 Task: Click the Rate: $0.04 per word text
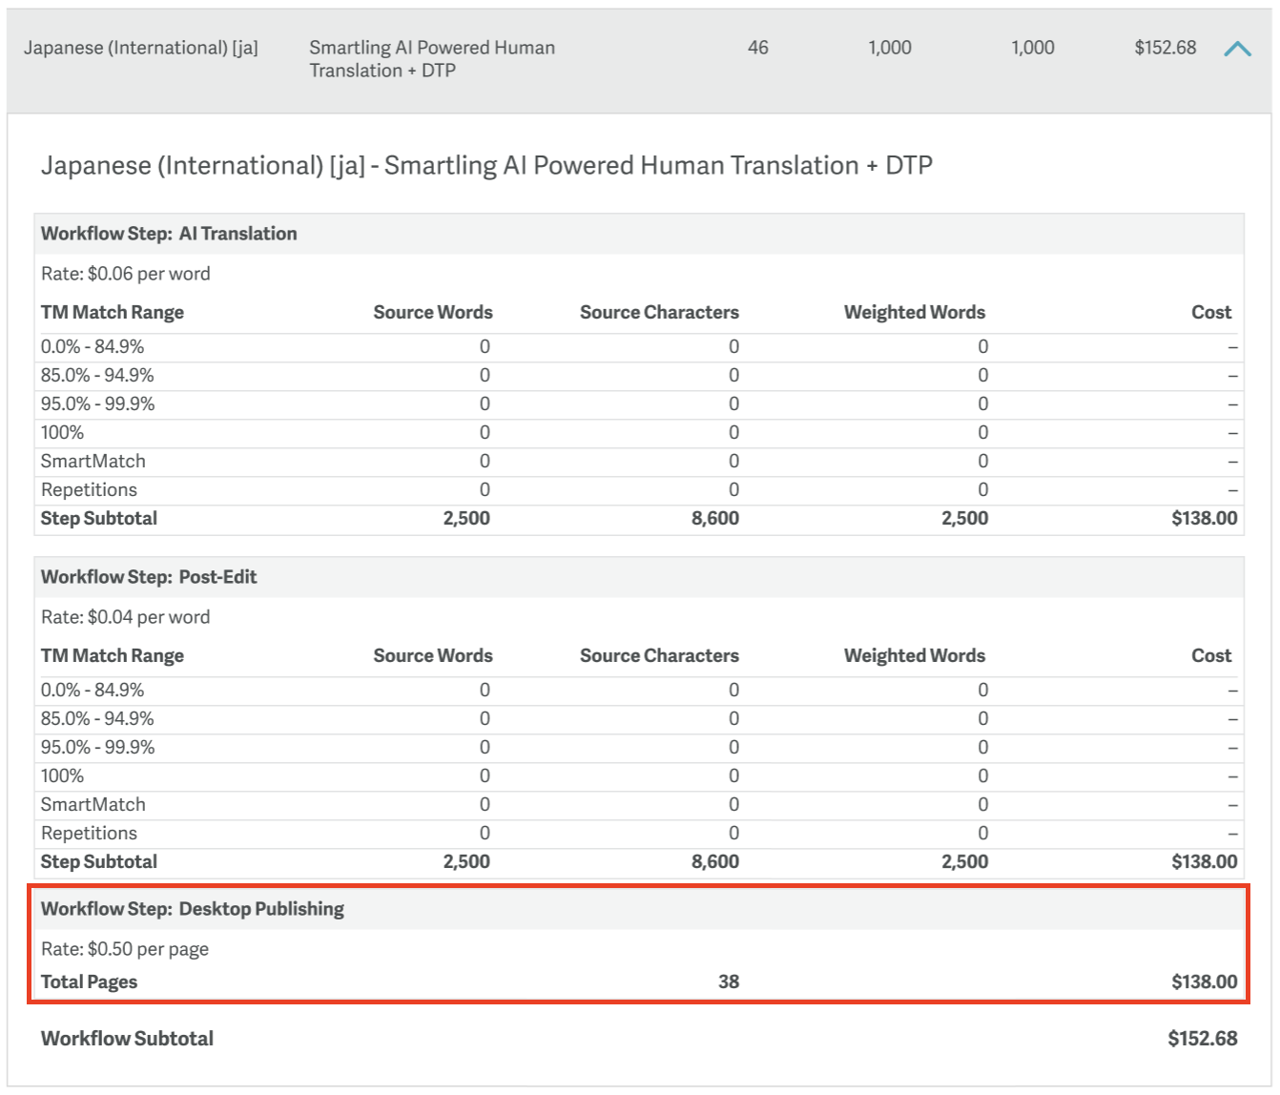[125, 617]
